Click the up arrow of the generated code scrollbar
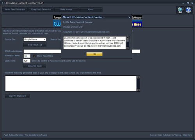The image size is (195, 140). click(x=138, y=77)
